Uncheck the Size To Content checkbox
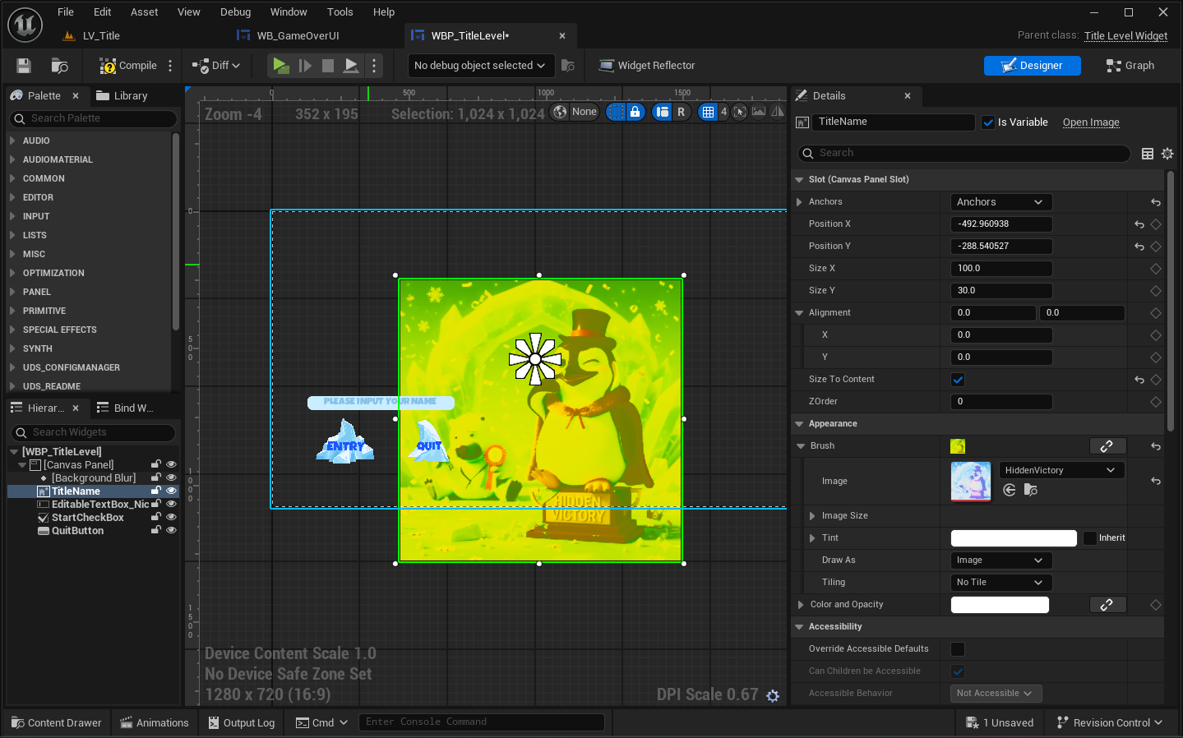 pos(958,380)
